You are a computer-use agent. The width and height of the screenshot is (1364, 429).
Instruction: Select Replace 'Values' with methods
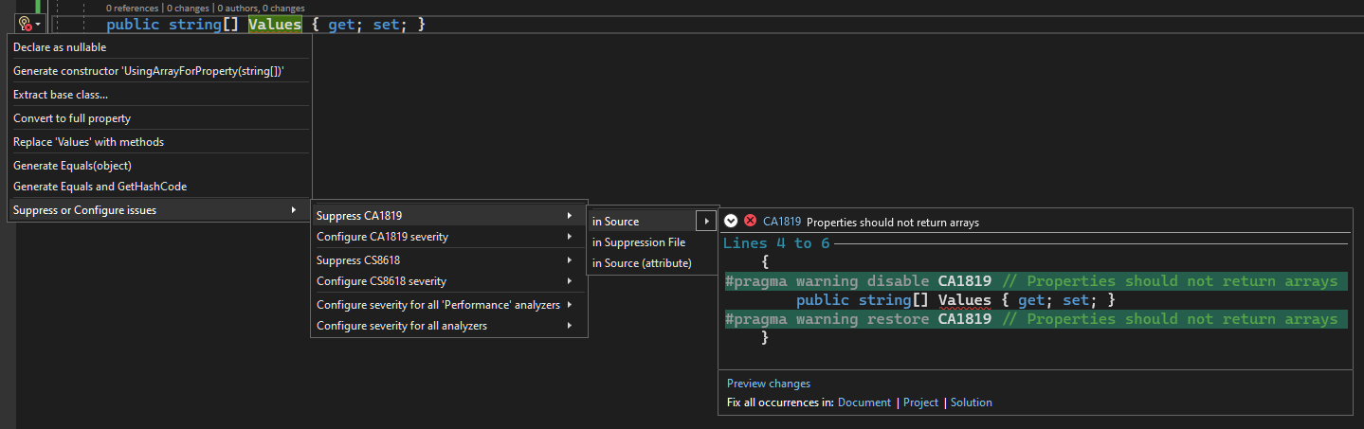159,142
